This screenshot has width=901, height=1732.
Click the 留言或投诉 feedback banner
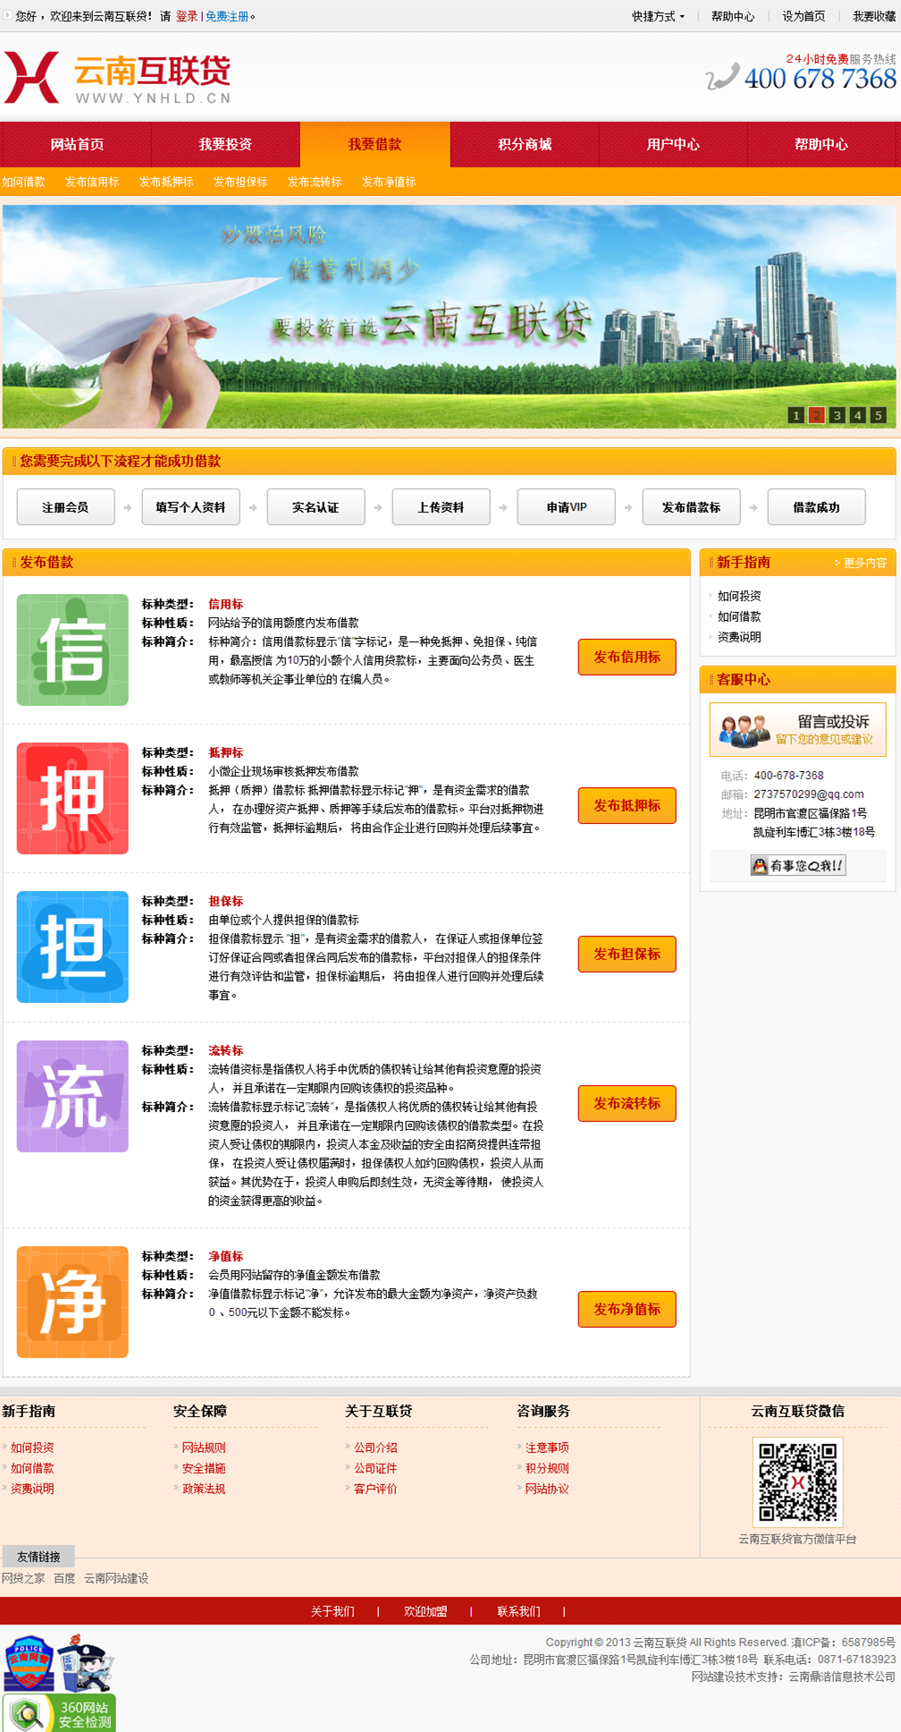[x=797, y=729]
